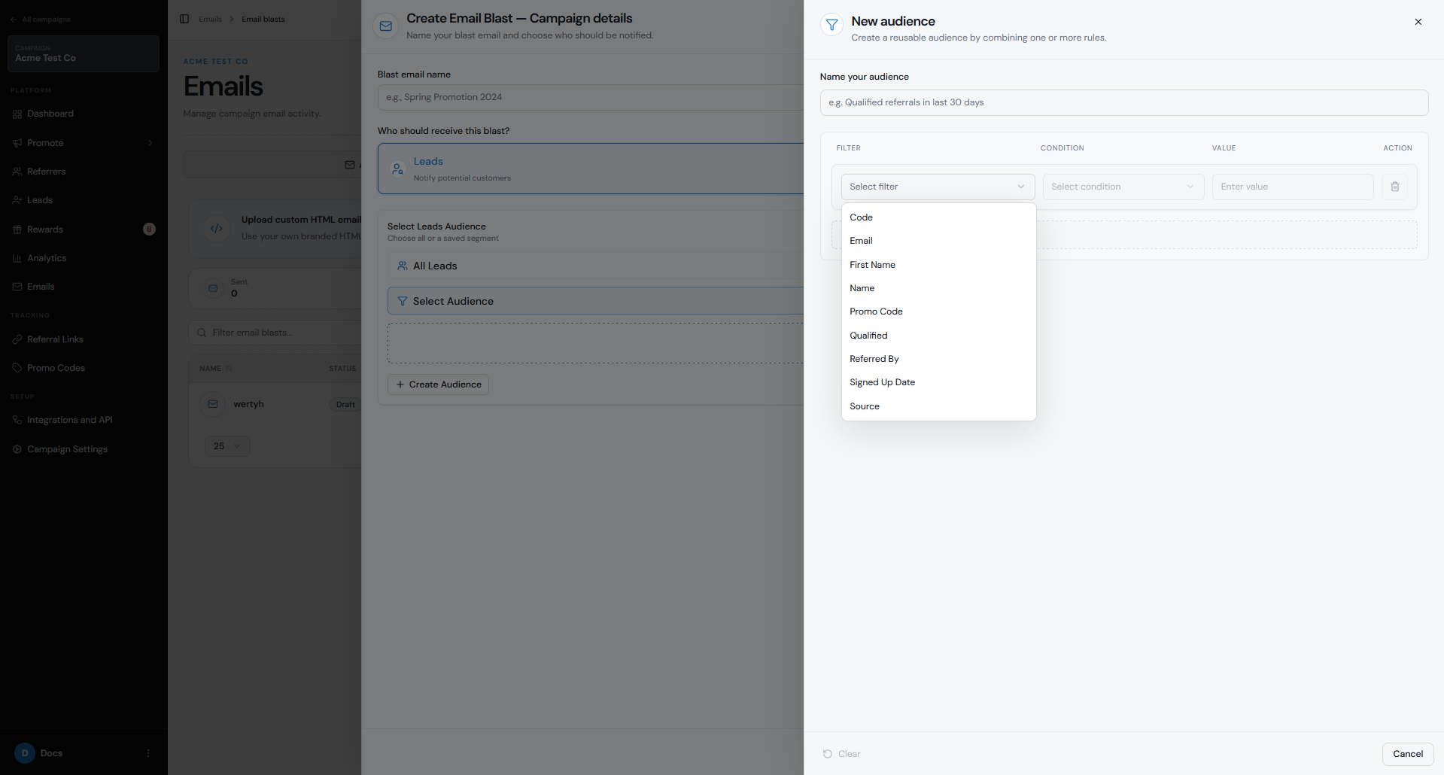
Task: Click the Campaign Settings gear icon
Action: click(x=17, y=449)
